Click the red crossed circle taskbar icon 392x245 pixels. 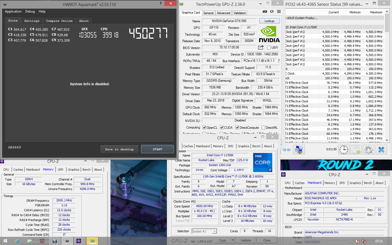[42, 241]
